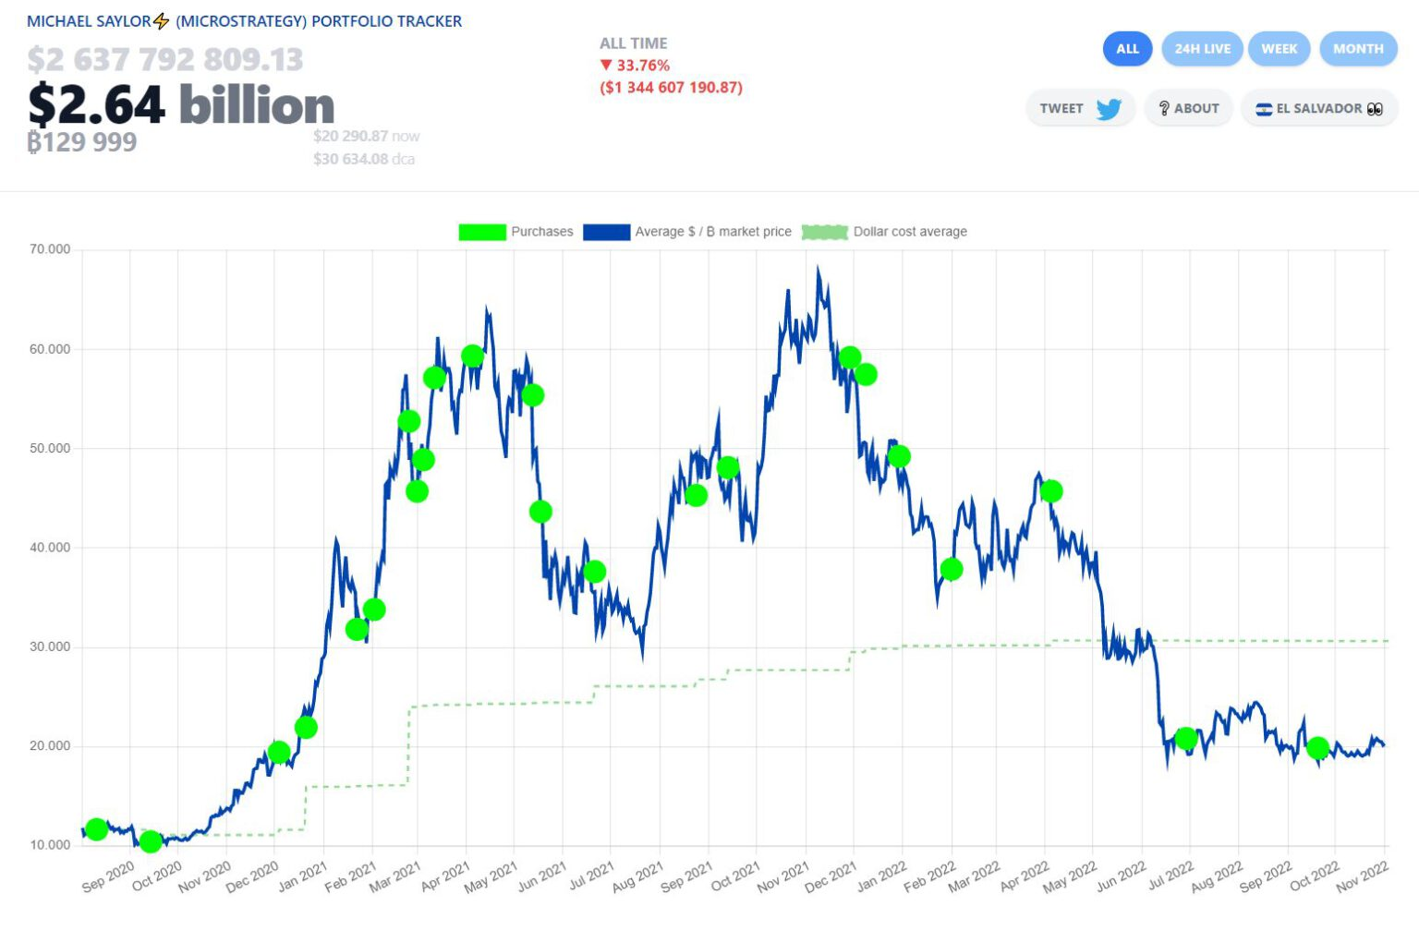1419x930 pixels.
Task: Click the Michael Saylor Portfolio Tracker title
Action: [245, 21]
